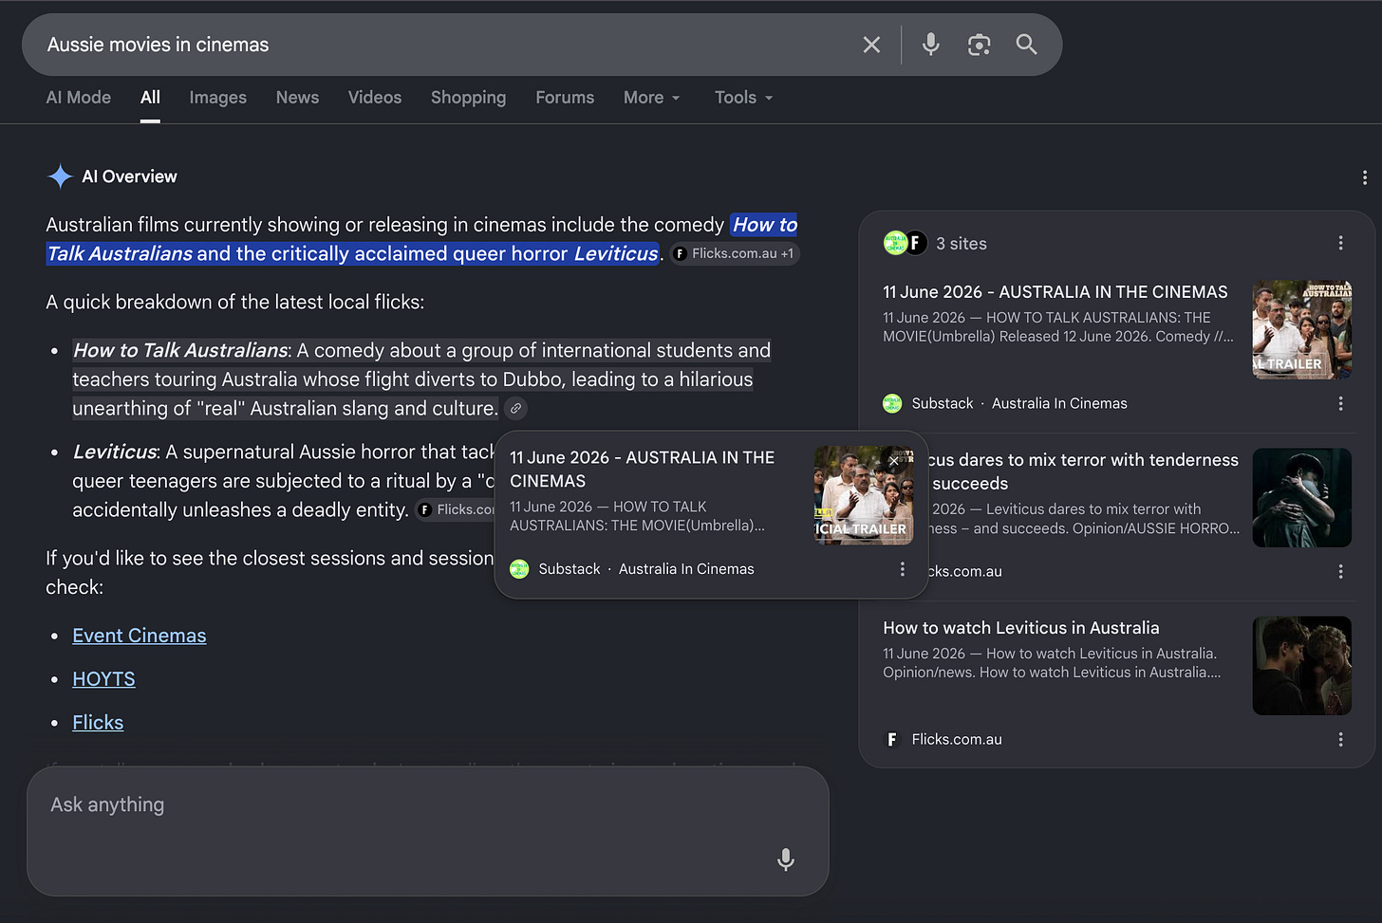1382x923 pixels.
Task: Click the Flicks.com.au +1 citation chip
Action: (735, 253)
